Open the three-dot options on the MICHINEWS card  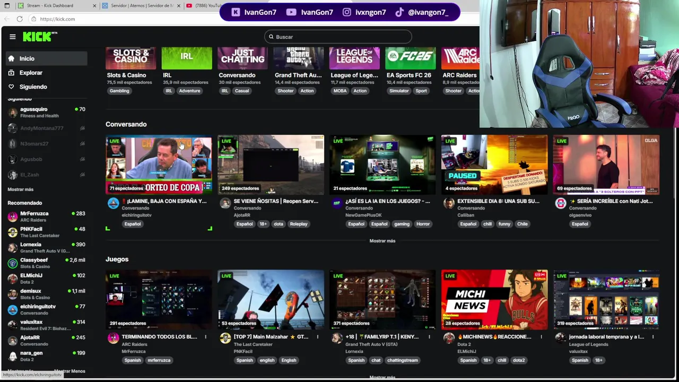[541, 337]
